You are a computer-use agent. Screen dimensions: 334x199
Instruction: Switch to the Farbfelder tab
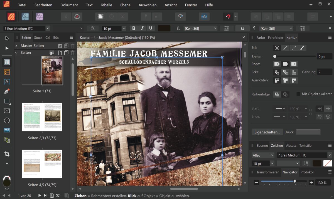pyautogui.click(x=276, y=38)
